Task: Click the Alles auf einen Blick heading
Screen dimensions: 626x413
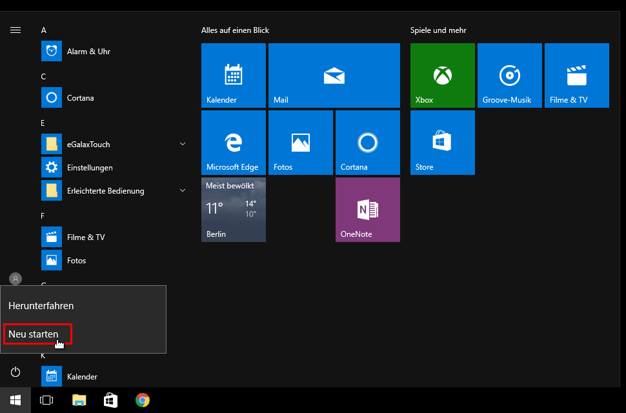Action: 235,30
